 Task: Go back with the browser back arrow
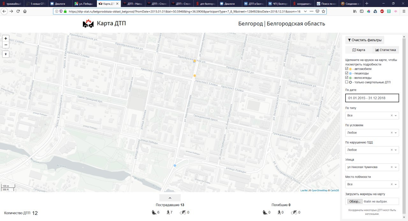(x=4, y=11)
